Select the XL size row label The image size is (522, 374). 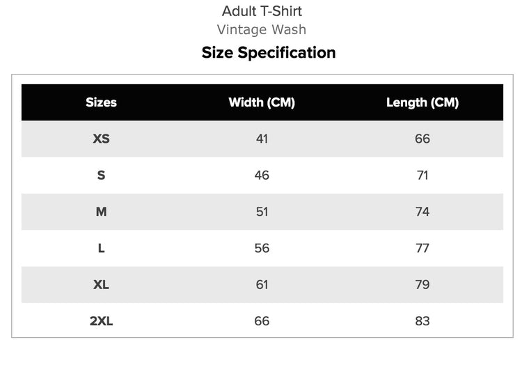click(x=101, y=285)
